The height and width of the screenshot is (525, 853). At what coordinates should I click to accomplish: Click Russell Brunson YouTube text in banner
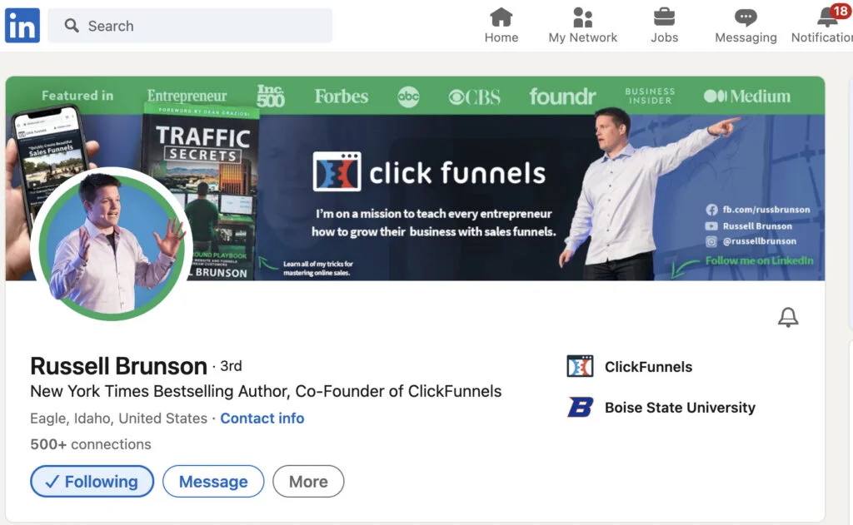click(x=757, y=225)
